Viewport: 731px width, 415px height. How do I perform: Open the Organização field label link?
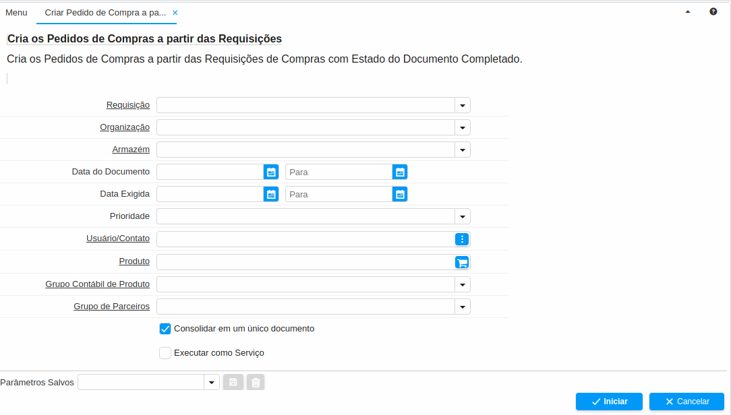[x=125, y=127]
